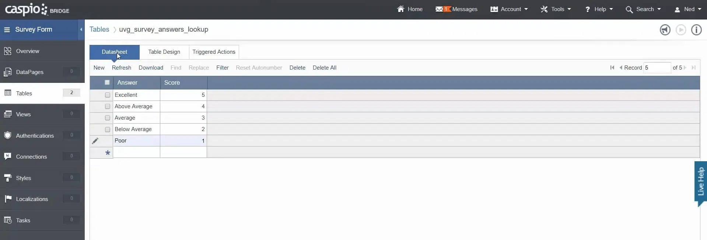
Task: Click the announcements megaphone icon
Action: (665, 30)
